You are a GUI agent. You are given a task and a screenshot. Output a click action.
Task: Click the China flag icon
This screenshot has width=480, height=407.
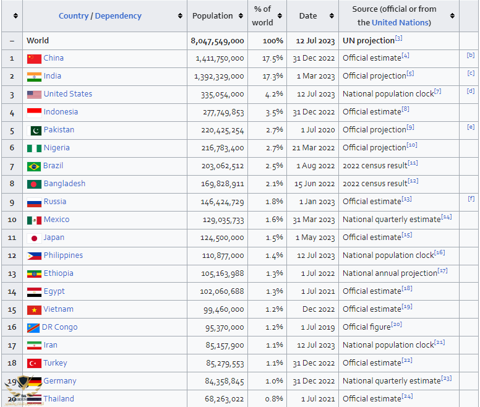coord(34,59)
